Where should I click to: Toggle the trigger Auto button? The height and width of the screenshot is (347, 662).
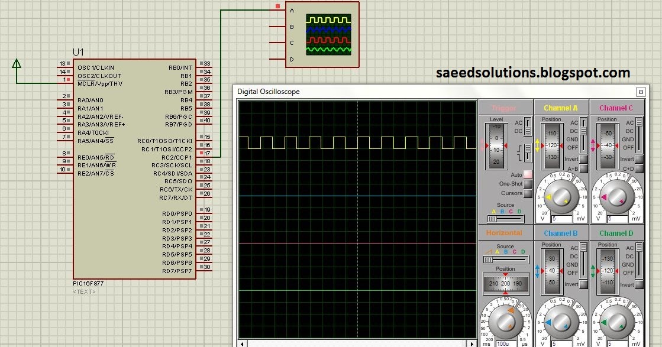coord(528,174)
